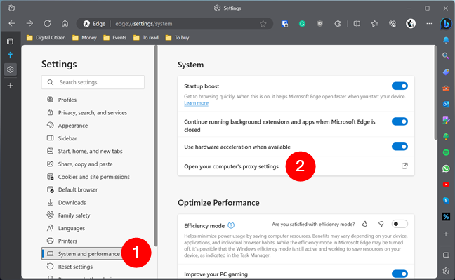
Task: Toggle split screen view icon
Action: click(x=357, y=24)
